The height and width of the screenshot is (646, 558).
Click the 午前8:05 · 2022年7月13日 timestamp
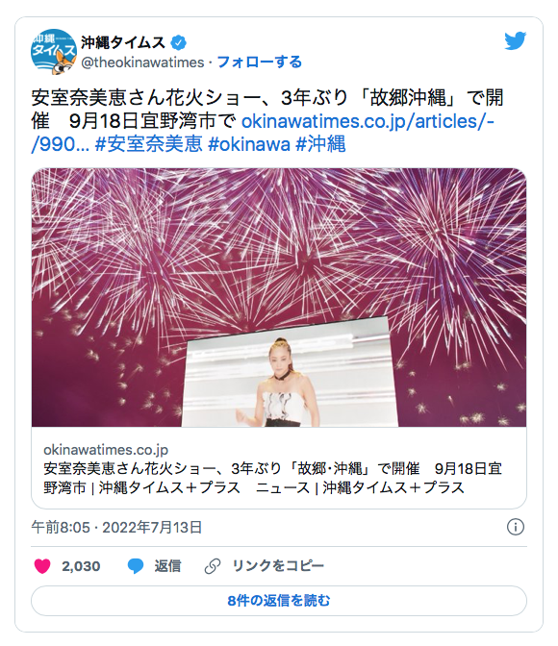click(116, 528)
